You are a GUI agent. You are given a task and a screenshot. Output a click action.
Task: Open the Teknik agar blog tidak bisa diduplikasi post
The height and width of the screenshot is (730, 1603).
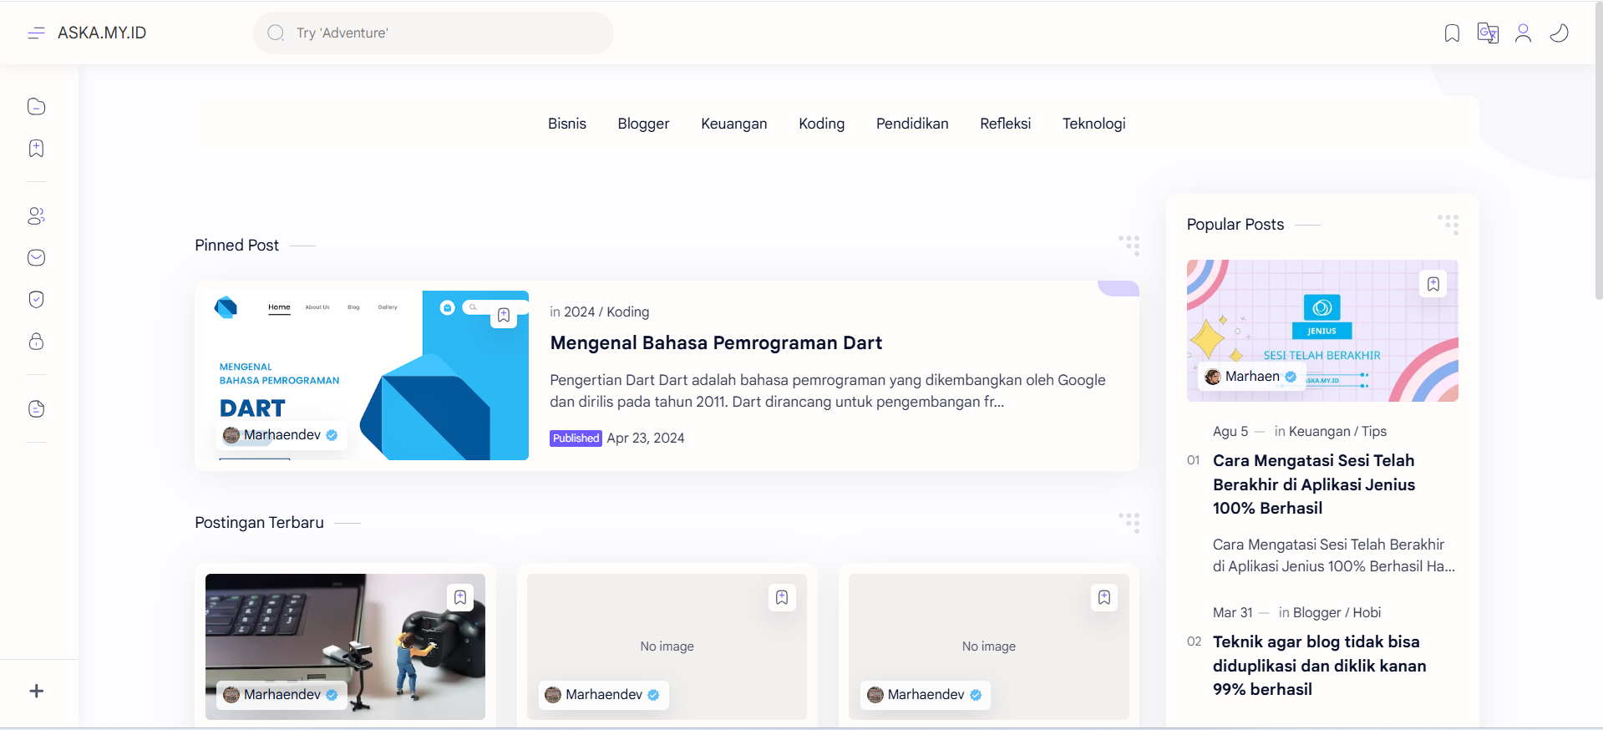(1319, 665)
